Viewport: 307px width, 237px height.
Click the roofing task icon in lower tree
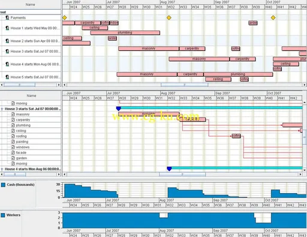pyautogui.click(x=13, y=136)
